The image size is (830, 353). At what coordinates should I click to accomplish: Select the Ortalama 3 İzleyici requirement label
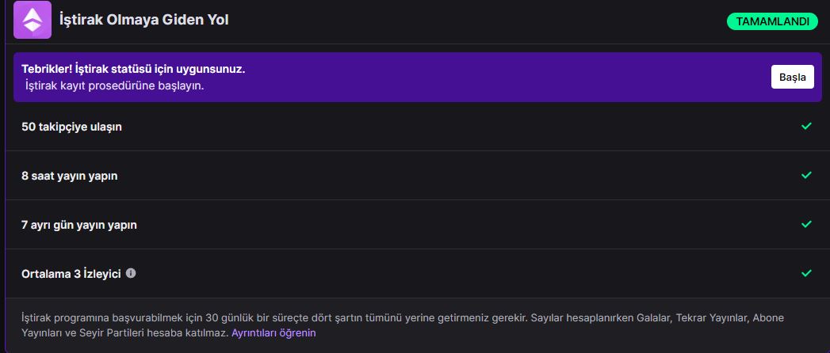[x=71, y=274]
